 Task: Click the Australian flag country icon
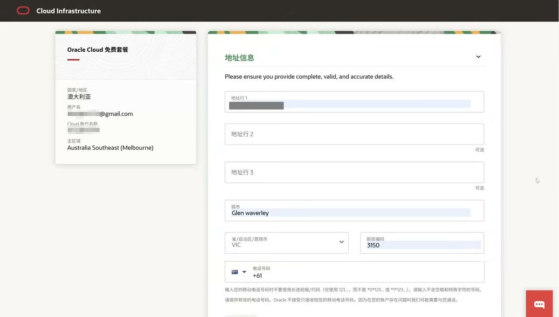click(235, 272)
